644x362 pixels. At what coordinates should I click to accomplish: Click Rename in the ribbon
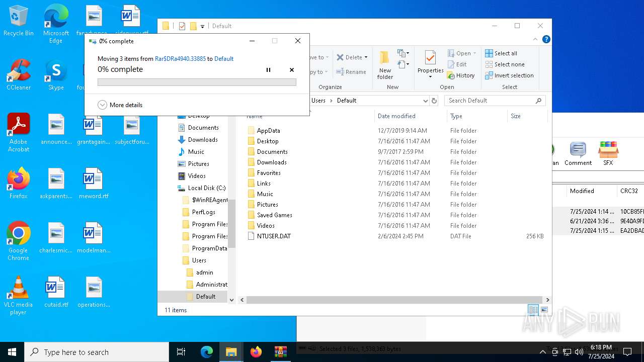[351, 72]
